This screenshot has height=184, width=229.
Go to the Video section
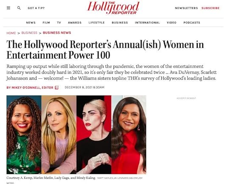point(172,23)
